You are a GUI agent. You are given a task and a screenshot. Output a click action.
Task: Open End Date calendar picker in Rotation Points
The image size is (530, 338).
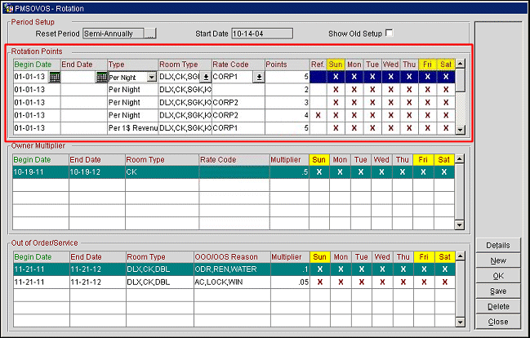(102, 77)
